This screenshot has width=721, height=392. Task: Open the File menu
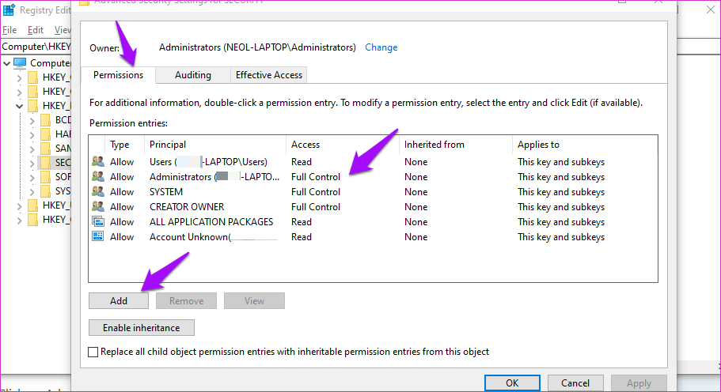click(x=9, y=30)
